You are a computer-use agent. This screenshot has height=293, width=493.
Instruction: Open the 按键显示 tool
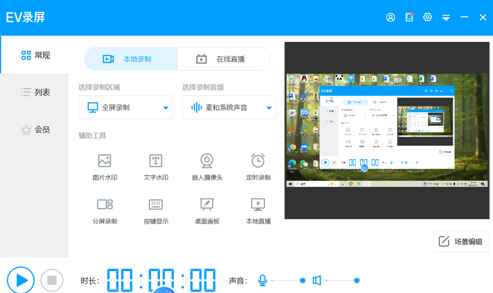tap(156, 211)
